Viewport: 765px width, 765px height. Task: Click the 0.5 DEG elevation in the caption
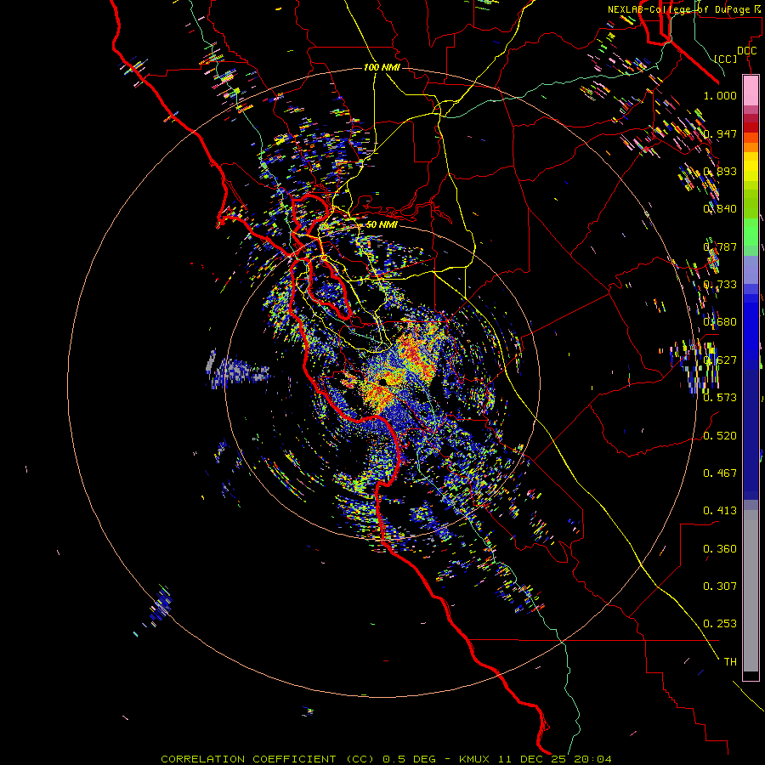pos(410,759)
